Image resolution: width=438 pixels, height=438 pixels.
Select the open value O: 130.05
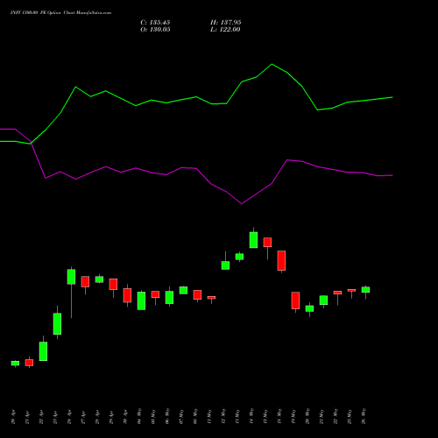coord(155,30)
